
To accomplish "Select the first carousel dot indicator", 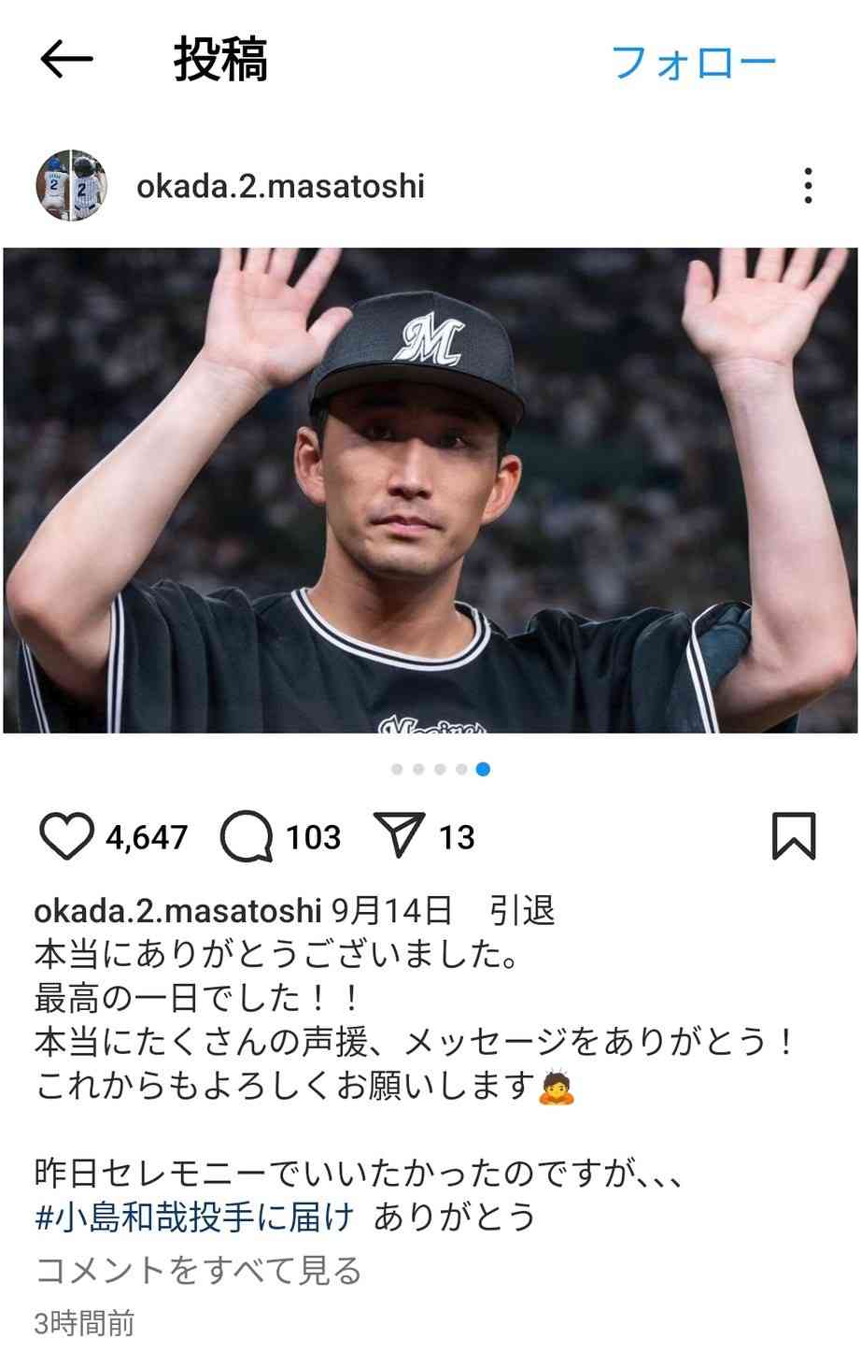I will click(x=397, y=769).
